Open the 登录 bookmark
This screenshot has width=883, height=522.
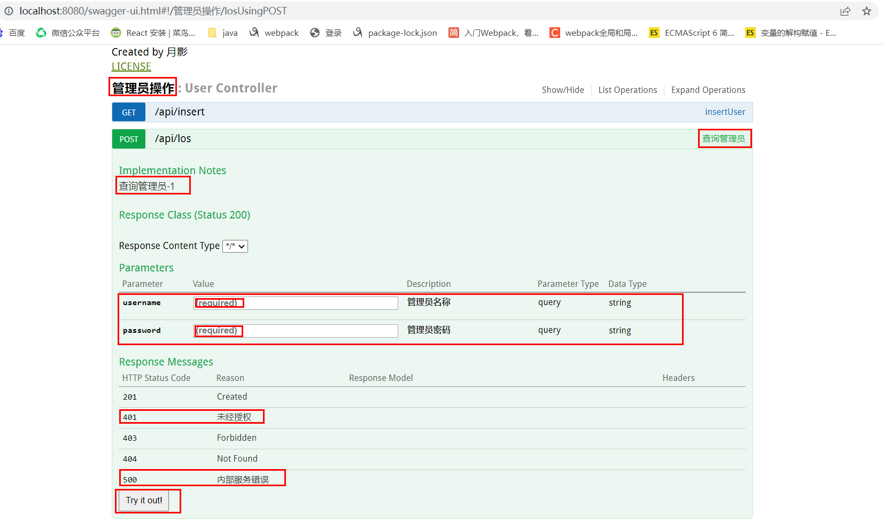click(x=326, y=33)
